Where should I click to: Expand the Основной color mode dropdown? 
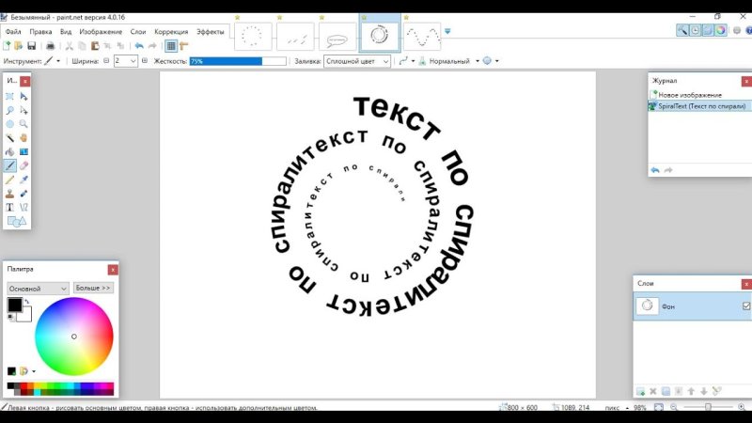pos(38,288)
